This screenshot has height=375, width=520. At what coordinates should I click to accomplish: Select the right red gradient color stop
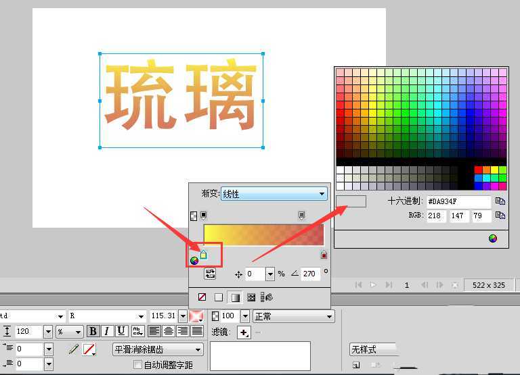(x=324, y=255)
